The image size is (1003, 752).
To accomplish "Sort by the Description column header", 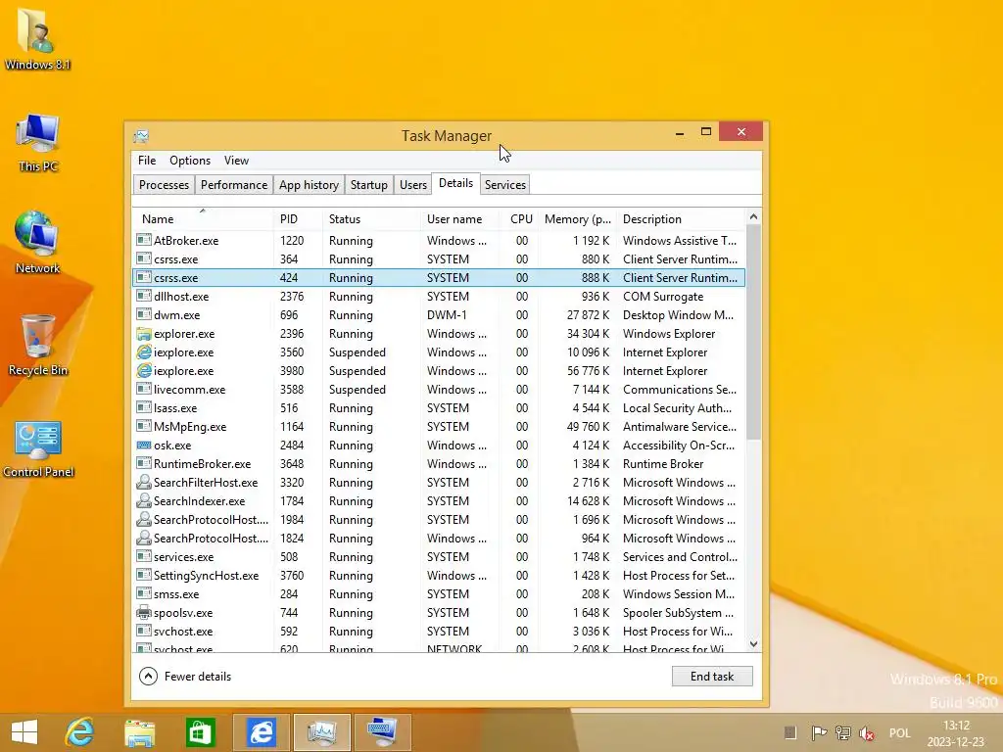I will pos(682,218).
